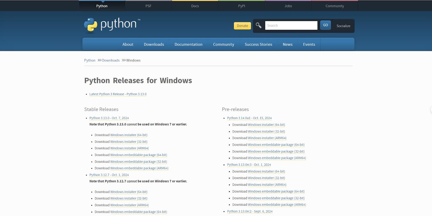Viewport: 432px width, 216px height.
Task: Open the Documentation navigation menu
Action: tap(188, 44)
